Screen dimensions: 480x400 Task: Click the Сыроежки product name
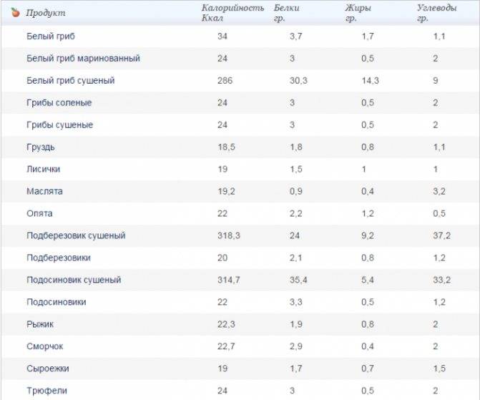tap(47, 369)
